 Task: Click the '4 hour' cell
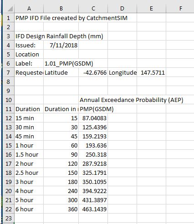29,191
